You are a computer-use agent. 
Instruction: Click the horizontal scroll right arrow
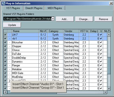pos(105,92)
